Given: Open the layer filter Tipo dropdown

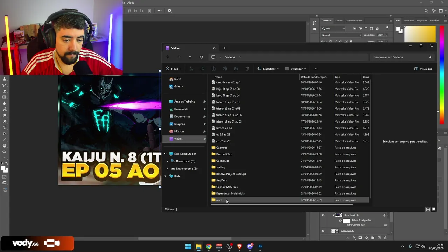Looking at the screenshot, I should click(334, 28).
